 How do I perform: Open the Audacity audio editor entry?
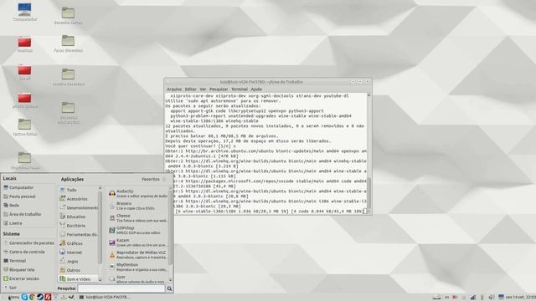click(137, 193)
